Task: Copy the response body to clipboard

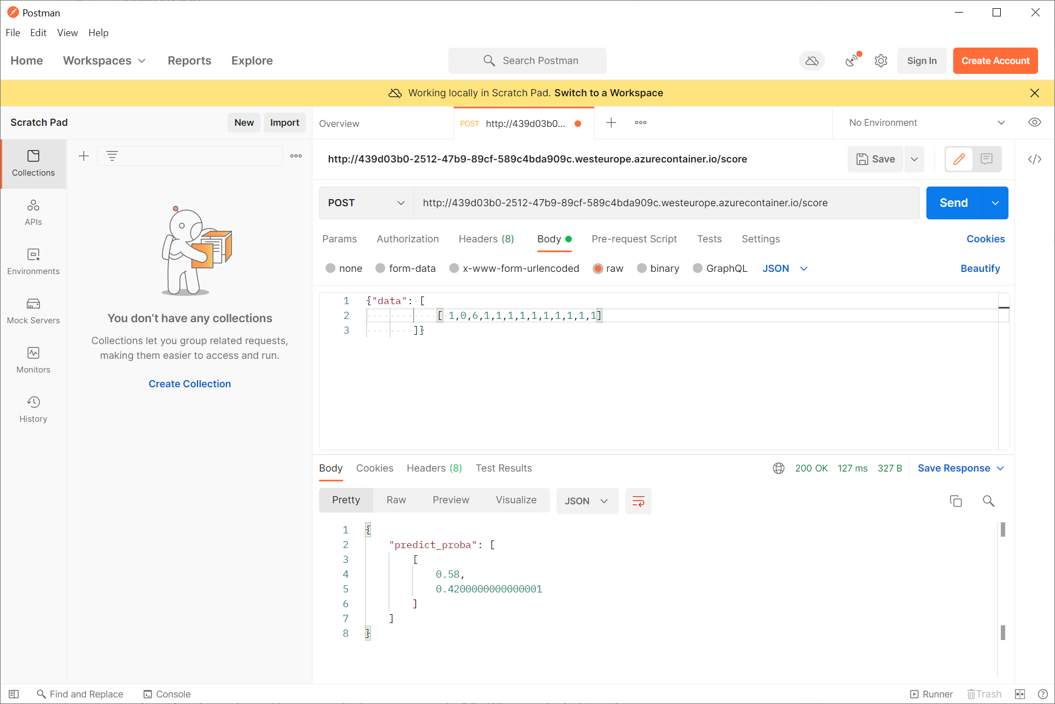Action: (955, 501)
